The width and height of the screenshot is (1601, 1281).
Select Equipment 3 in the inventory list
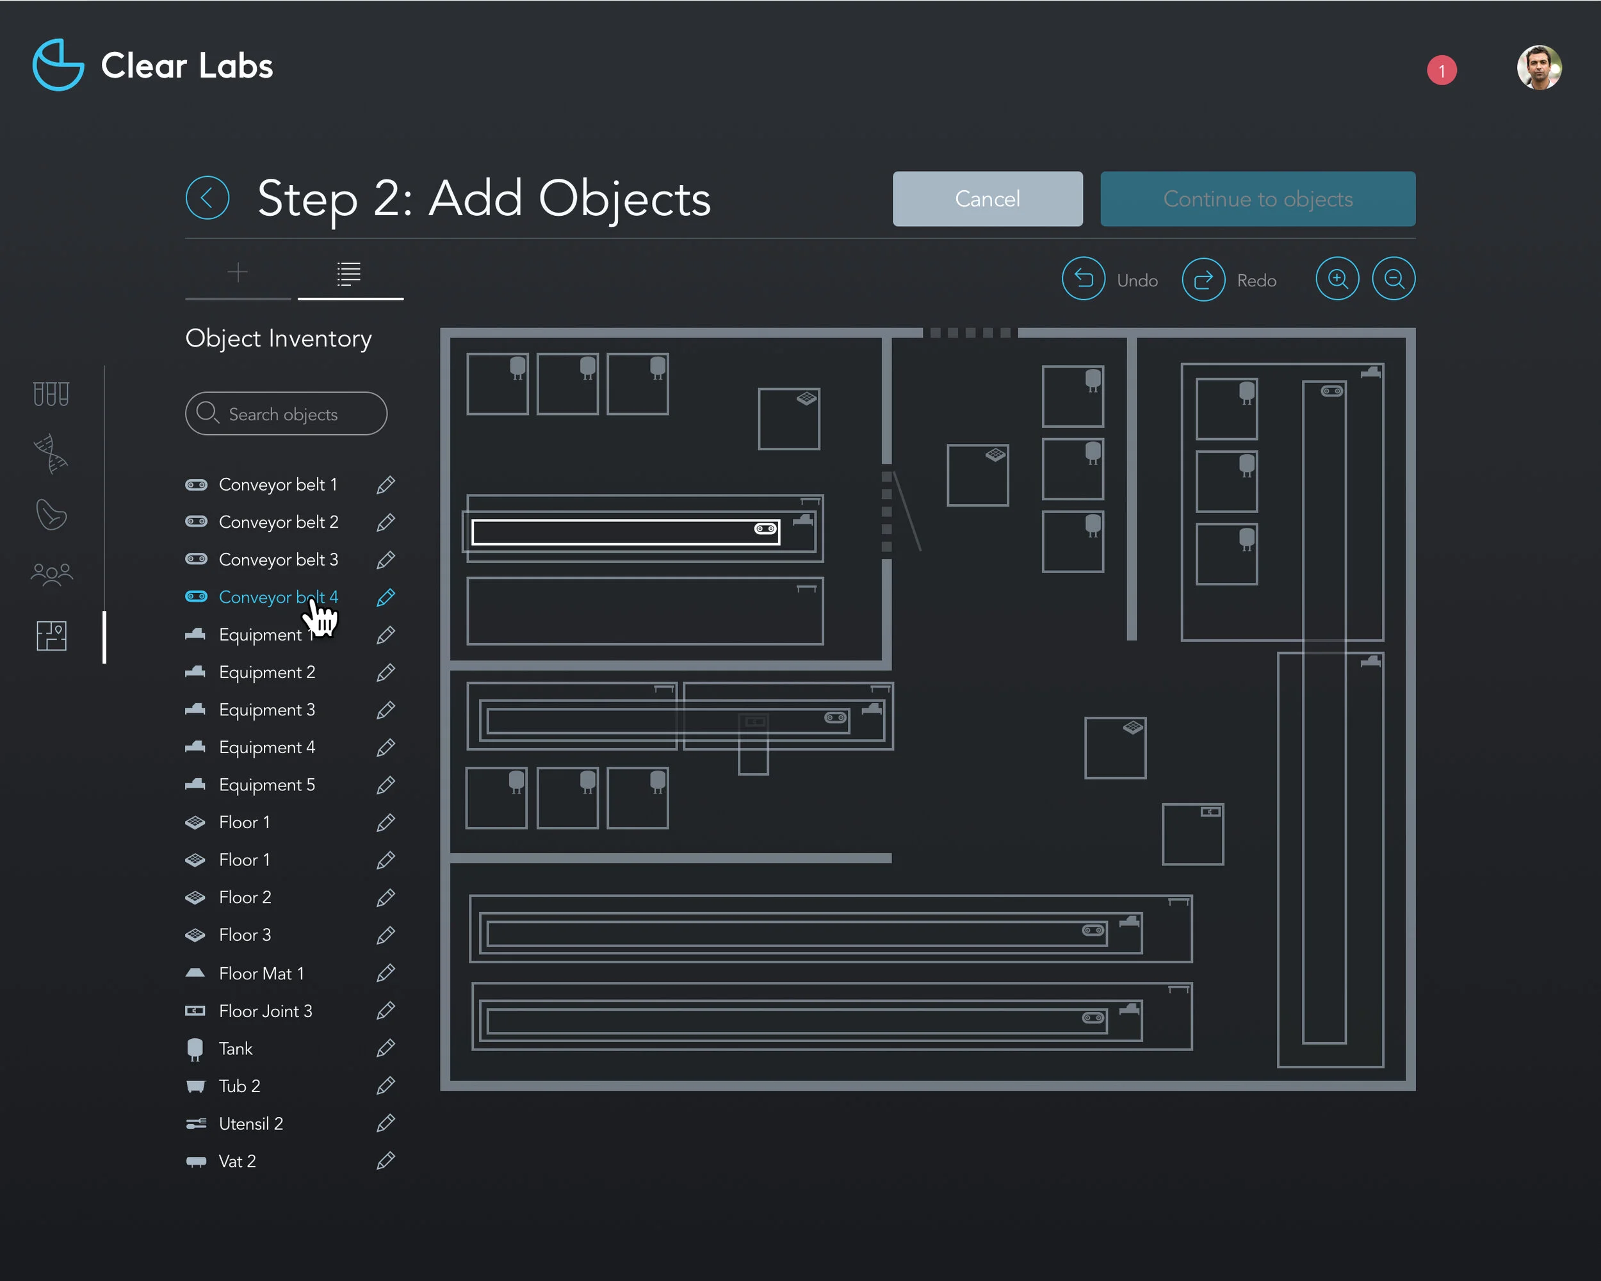[266, 710]
